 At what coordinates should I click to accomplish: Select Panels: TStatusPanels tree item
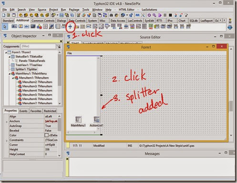[x=32, y=61]
